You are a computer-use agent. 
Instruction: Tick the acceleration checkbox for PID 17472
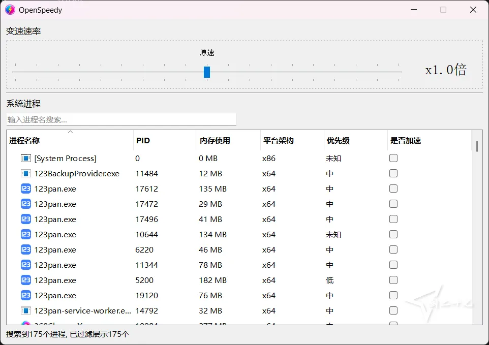[393, 204]
